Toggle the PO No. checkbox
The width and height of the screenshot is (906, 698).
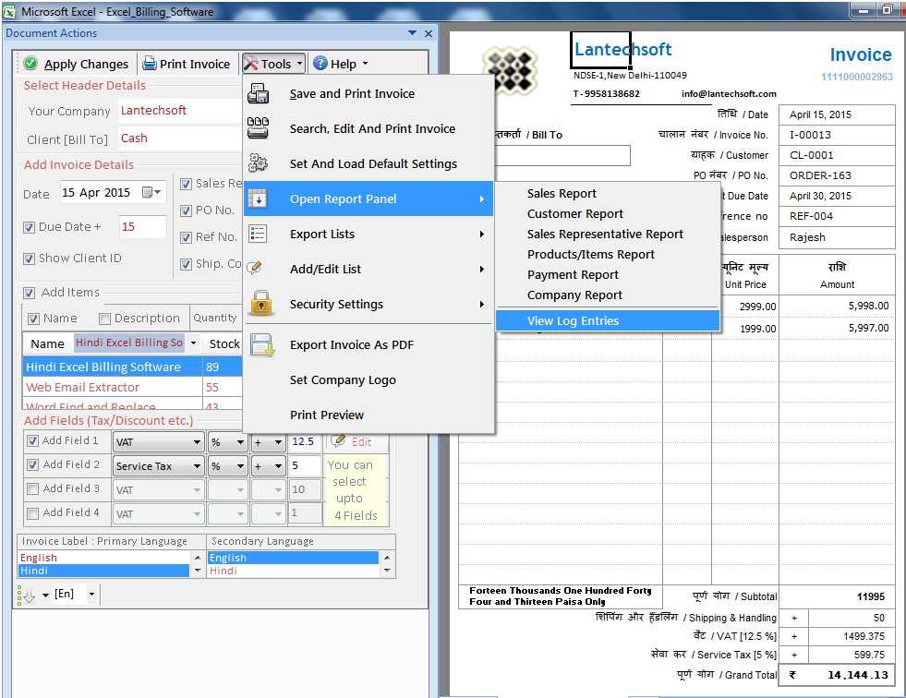(x=186, y=211)
